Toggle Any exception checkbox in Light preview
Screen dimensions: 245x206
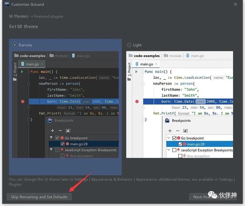(x=180, y=156)
